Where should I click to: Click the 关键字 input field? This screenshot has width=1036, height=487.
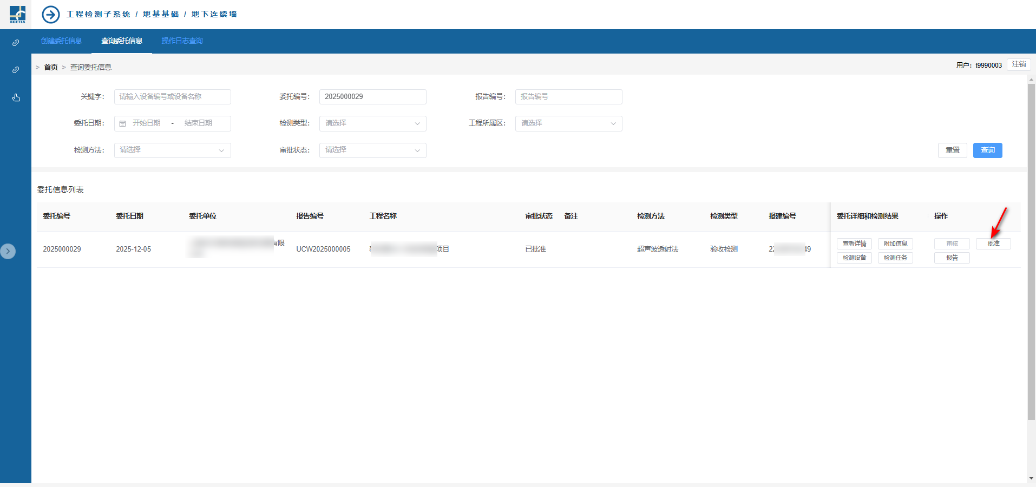click(172, 97)
